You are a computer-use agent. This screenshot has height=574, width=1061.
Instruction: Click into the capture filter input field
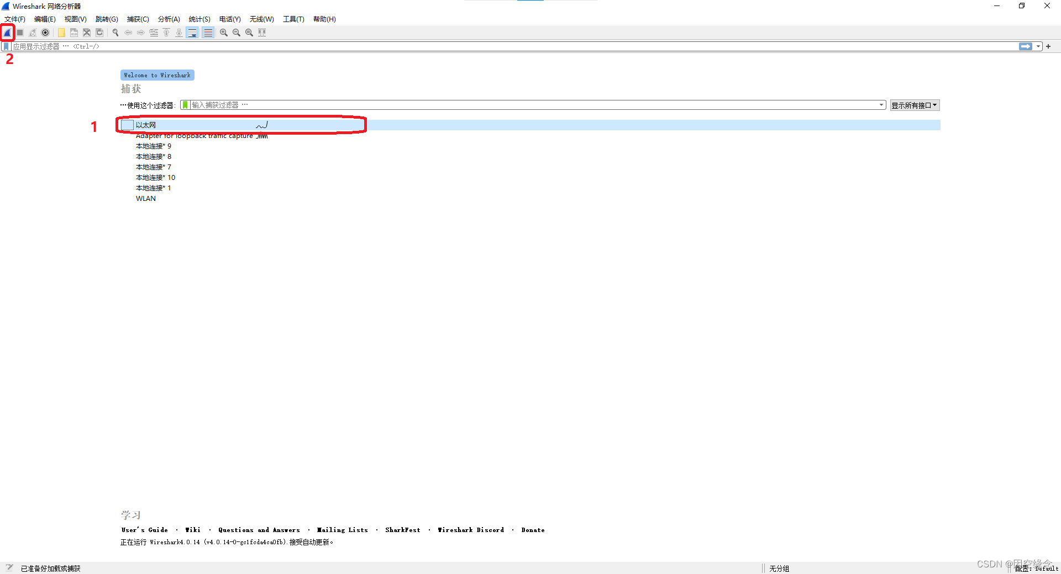[x=533, y=105]
